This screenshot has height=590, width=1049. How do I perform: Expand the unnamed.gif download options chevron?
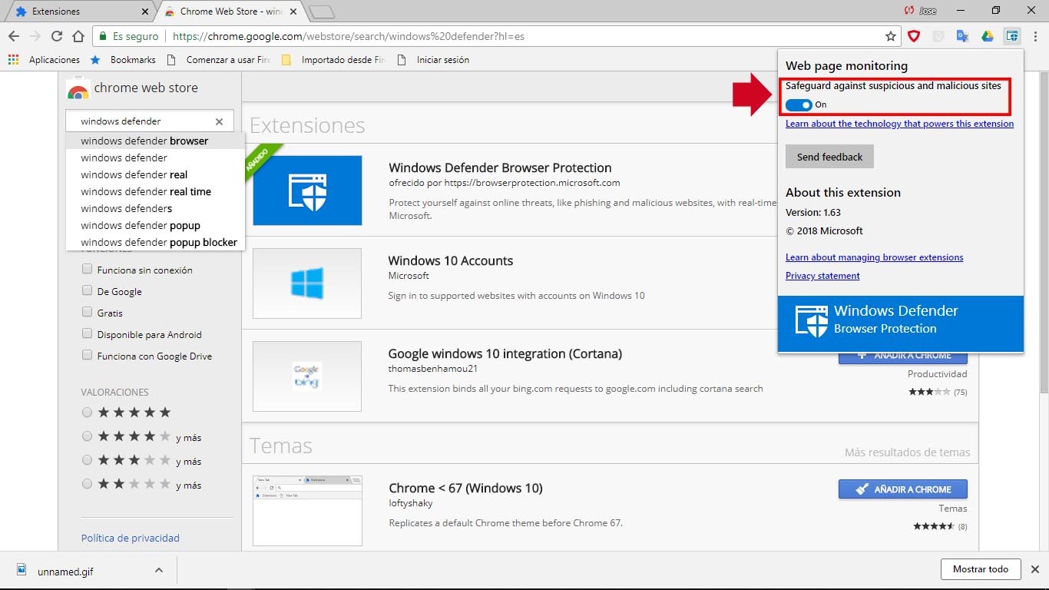point(158,570)
